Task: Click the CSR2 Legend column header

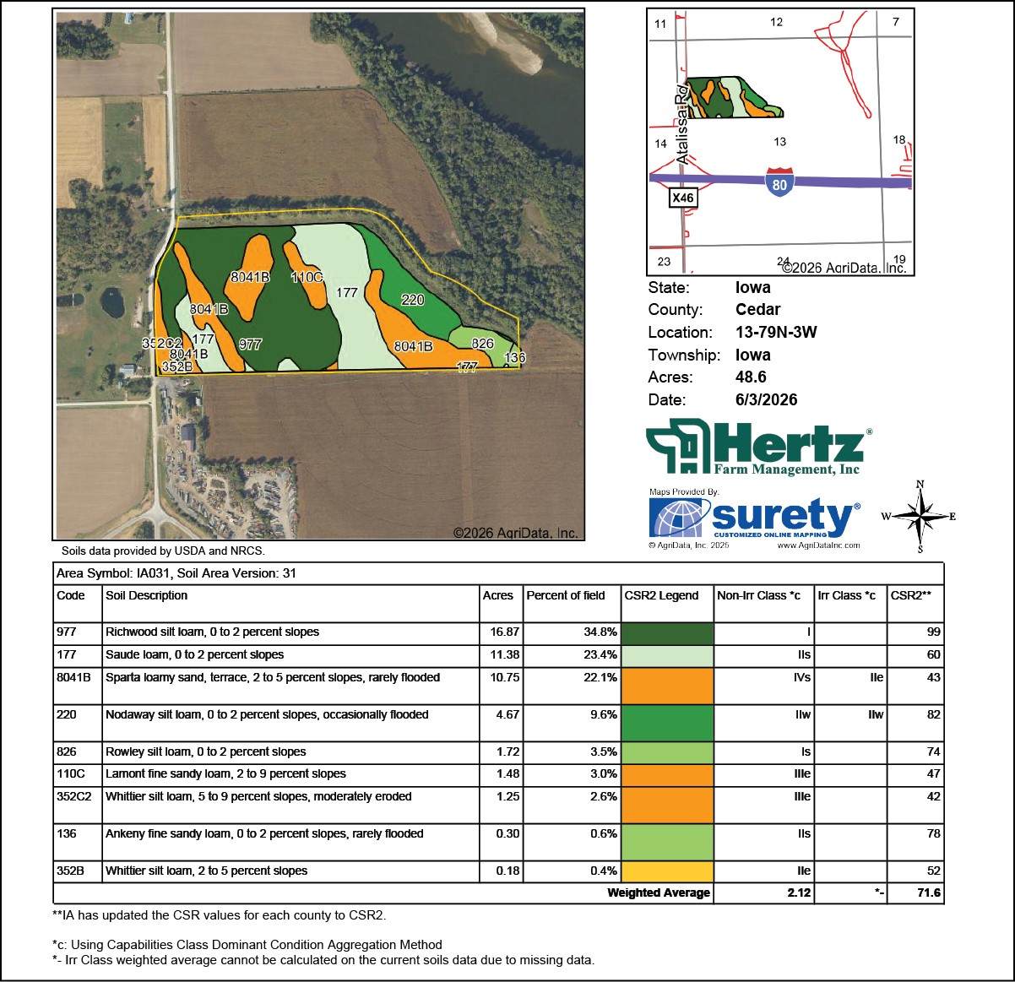Action: [x=661, y=595]
